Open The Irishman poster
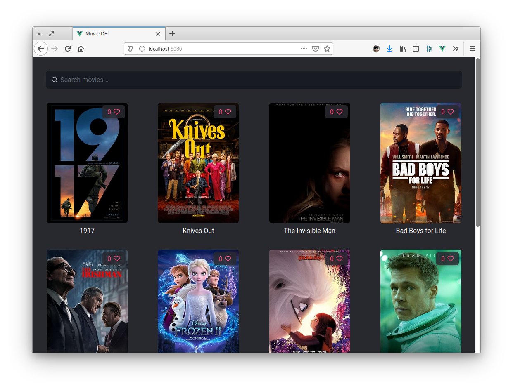Image resolution: width=513 pixels, height=391 pixels. click(87, 301)
